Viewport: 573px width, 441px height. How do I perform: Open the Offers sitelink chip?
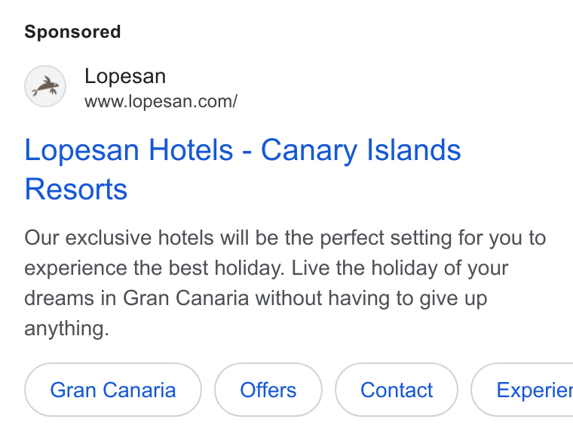(268, 390)
